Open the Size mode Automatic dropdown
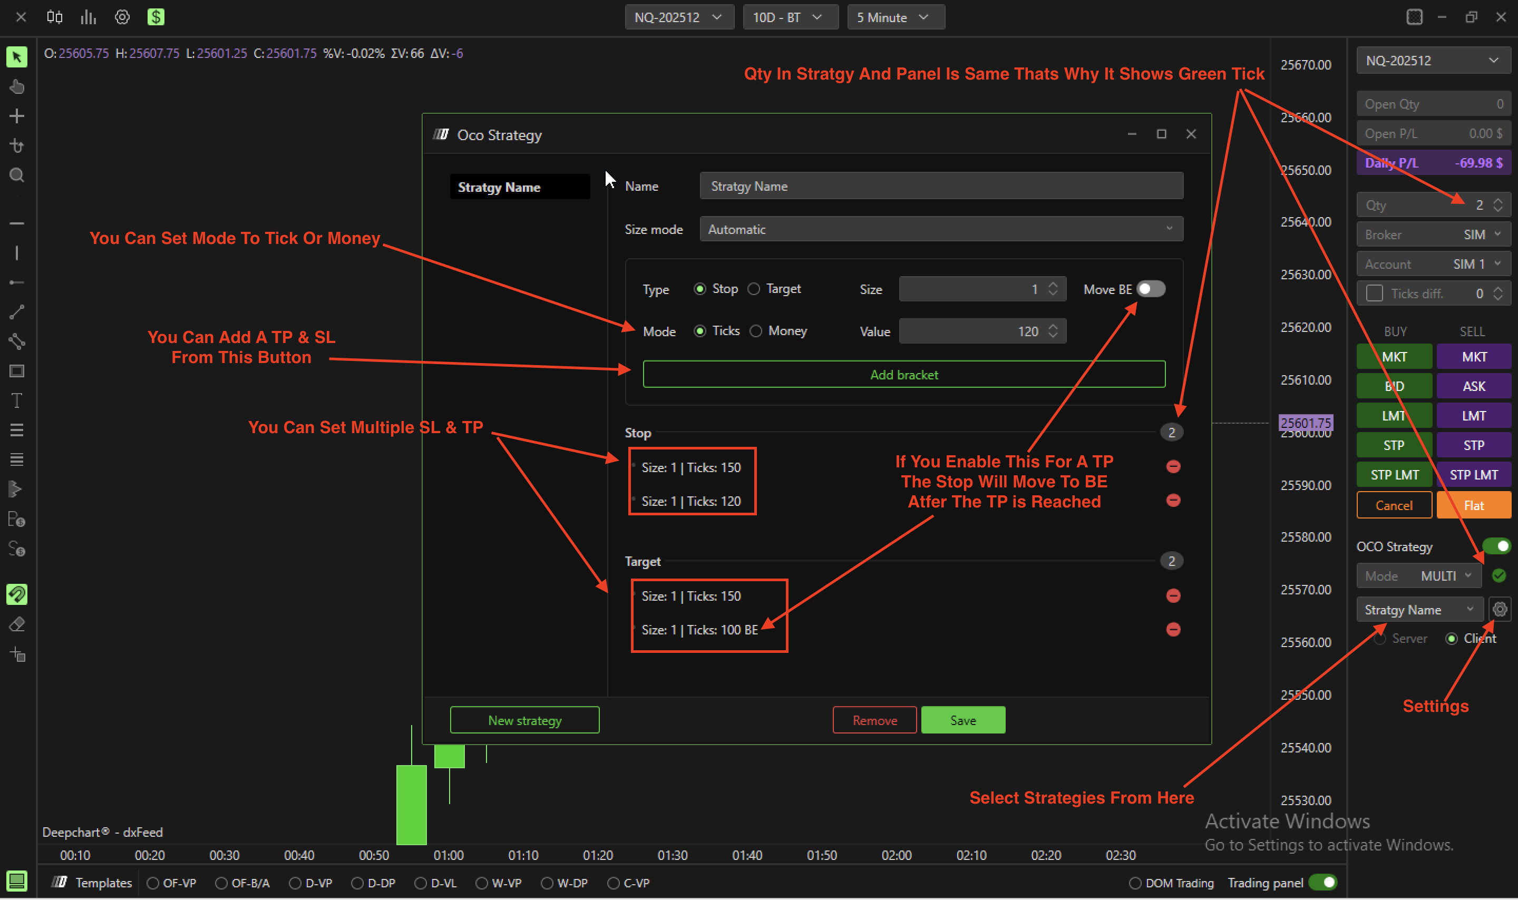 (941, 229)
